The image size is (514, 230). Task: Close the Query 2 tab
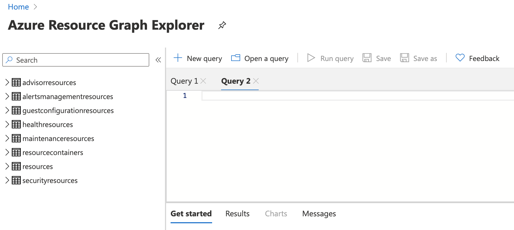[x=256, y=81]
